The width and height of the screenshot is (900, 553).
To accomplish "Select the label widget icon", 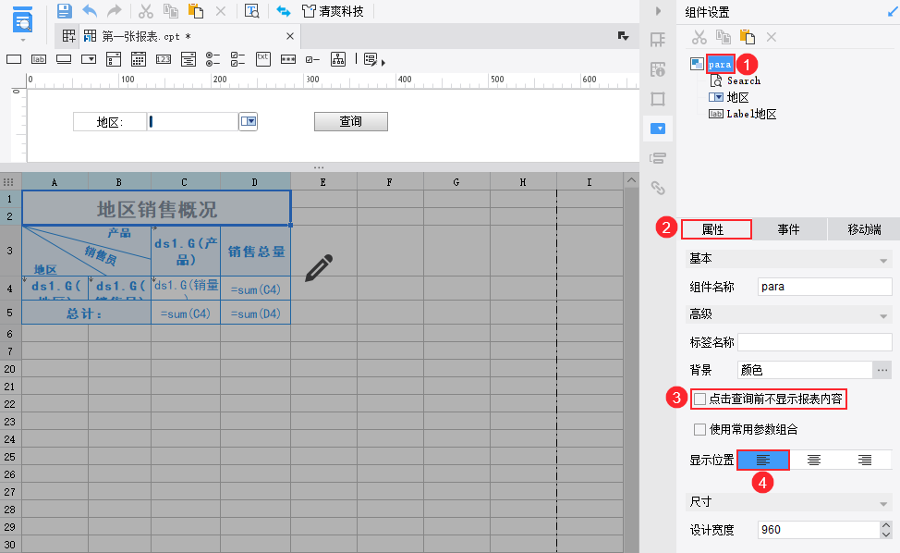I will 39,59.
